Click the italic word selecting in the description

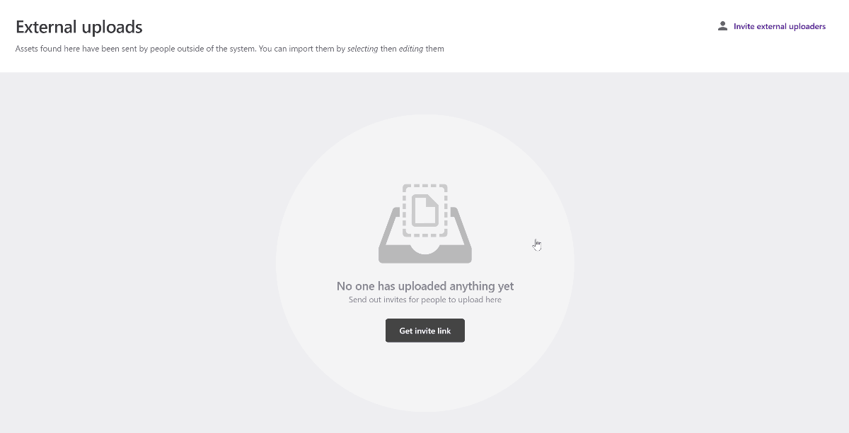pos(362,49)
